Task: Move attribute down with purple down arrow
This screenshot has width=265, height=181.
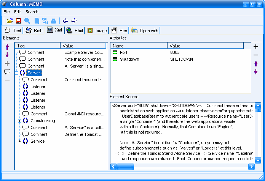Action: pos(256,72)
